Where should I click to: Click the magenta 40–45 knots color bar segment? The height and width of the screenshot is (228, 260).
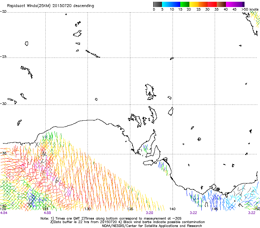click(230, 4)
